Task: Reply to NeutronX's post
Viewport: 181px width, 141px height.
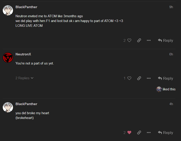Action: [x=165, y=78]
